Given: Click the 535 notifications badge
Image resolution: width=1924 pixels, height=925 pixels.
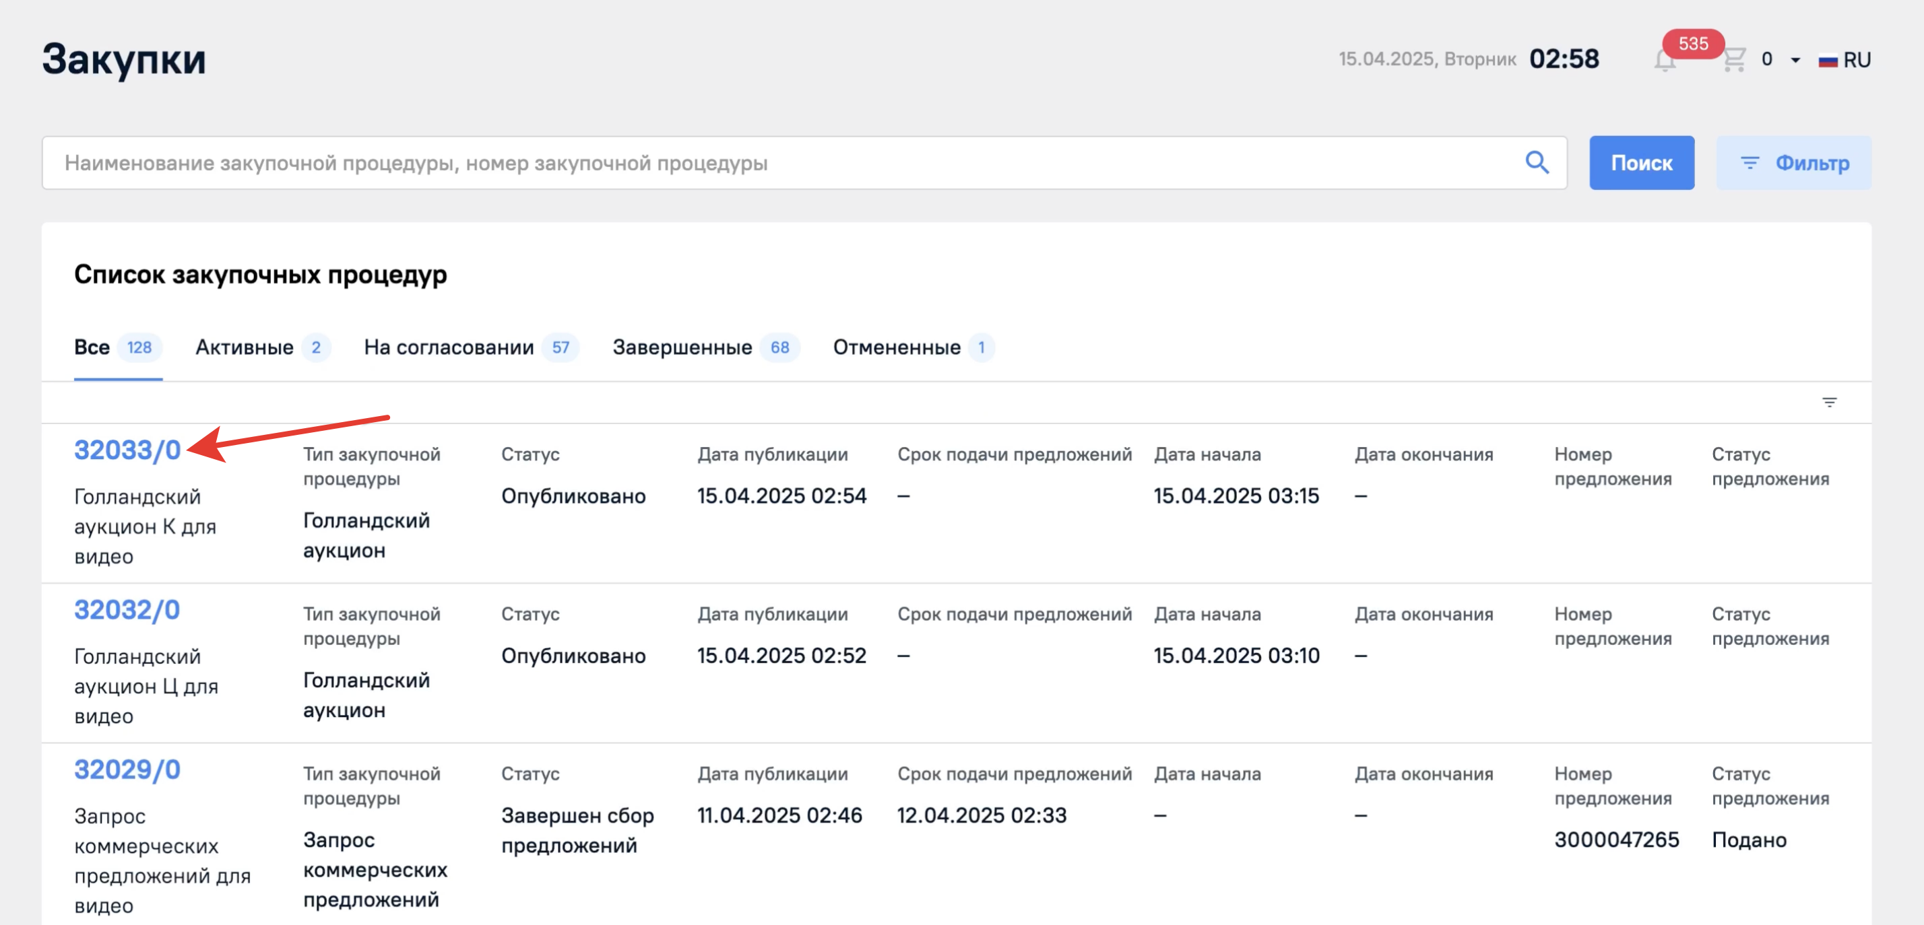Looking at the screenshot, I should point(1692,43).
